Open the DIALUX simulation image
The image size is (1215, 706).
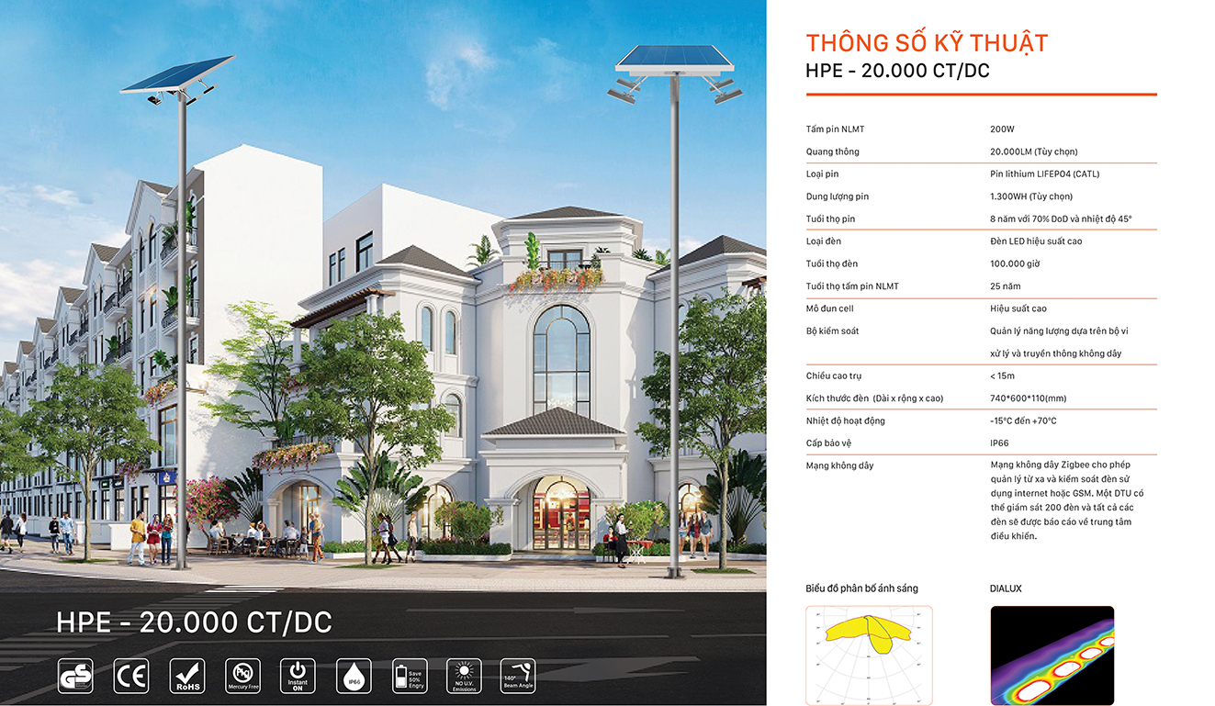point(1052,655)
